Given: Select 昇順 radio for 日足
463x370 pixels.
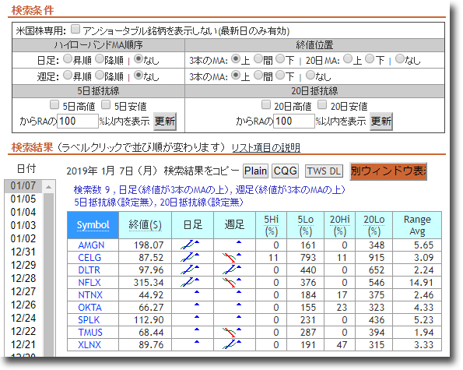Looking at the screenshot, I should (x=68, y=58).
